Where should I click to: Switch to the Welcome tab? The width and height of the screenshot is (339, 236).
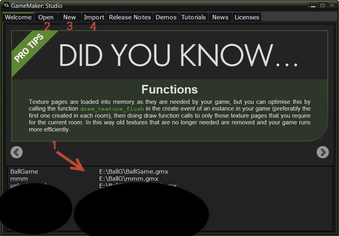(x=18, y=17)
